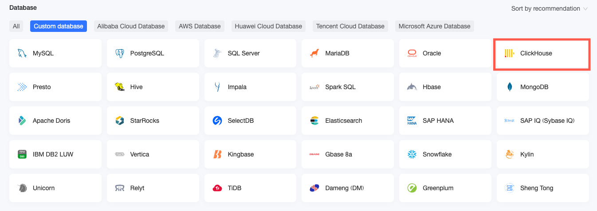
Task: Click the Gbase 8a logo icon
Action: click(x=314, y=154)
